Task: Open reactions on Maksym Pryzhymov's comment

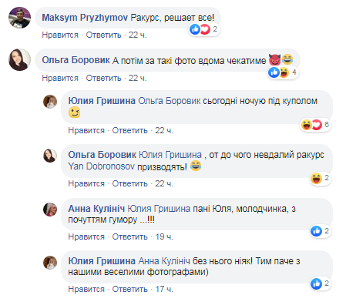Action: coord(203,29)
